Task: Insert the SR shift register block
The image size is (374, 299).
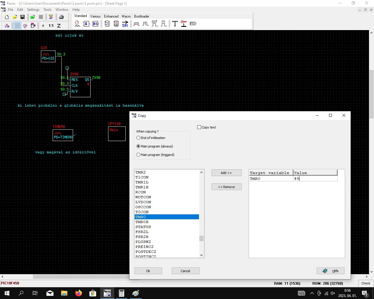Action: [x=125, y=24]
